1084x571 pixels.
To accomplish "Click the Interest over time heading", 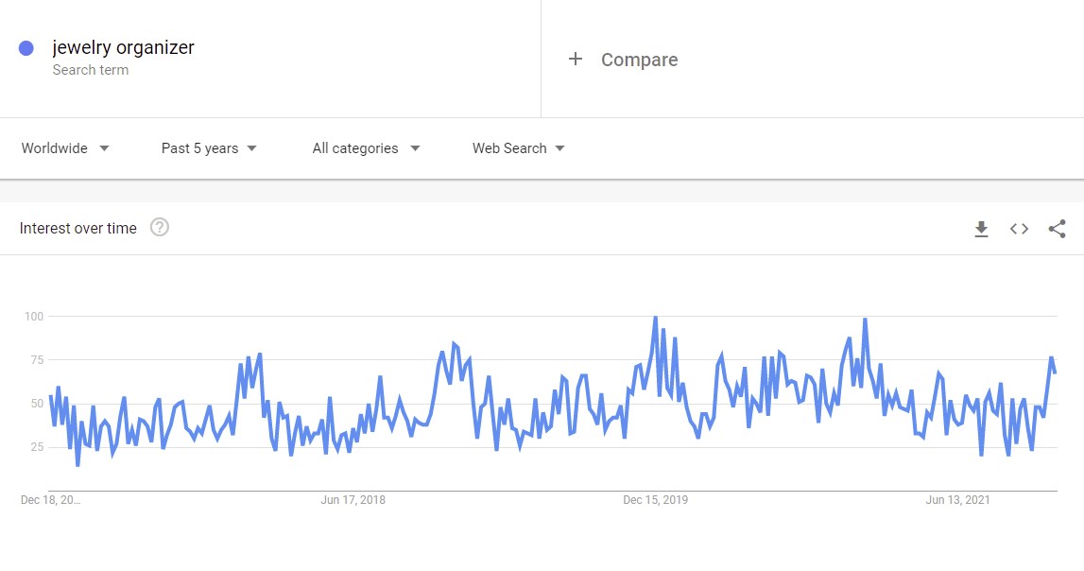I will click(x=77, y=228).
